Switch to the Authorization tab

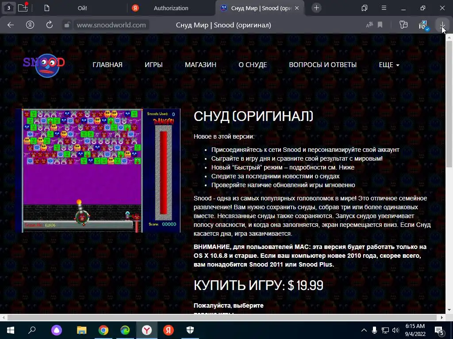[x=171, y=8]
